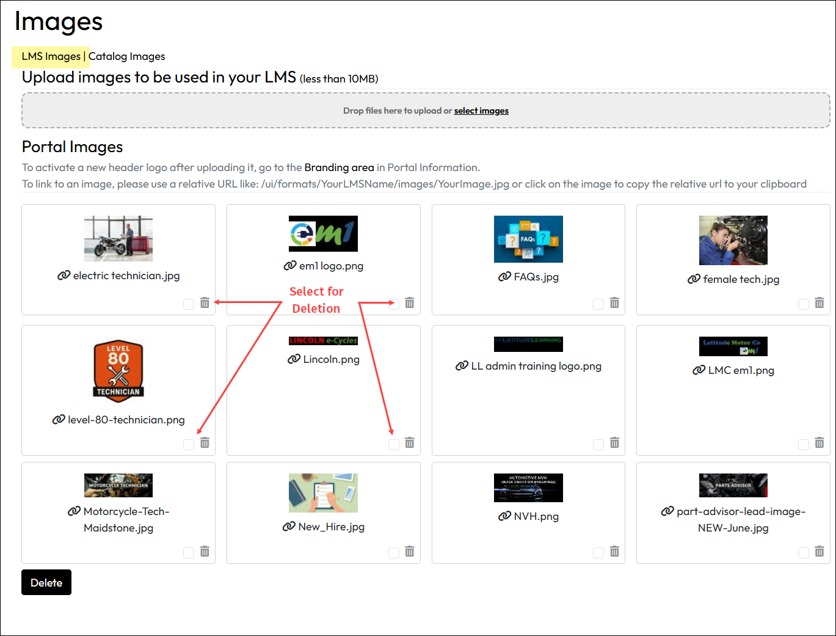This screenshot has height=636, width=836.
Task: Switch to Catalog Images tab
Action: tap(127, 56)
